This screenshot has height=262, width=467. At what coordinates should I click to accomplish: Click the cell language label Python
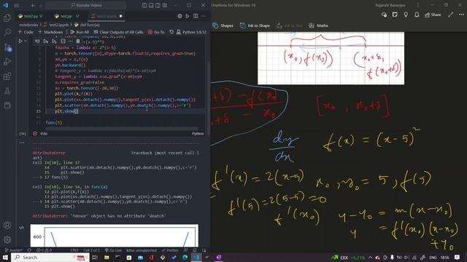coord(198,134)
